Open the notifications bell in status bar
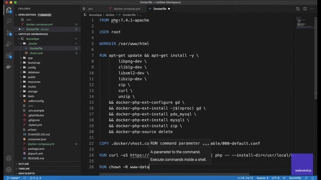The height and width of the screenshot is (180, 321). pos(312,178)
